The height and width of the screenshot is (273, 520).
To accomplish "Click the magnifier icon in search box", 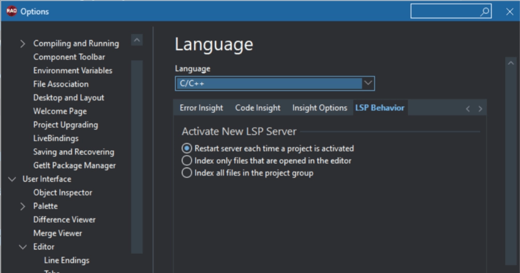I will [484, 11].
